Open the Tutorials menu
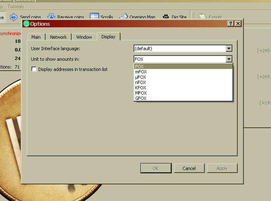 point(15,7)
